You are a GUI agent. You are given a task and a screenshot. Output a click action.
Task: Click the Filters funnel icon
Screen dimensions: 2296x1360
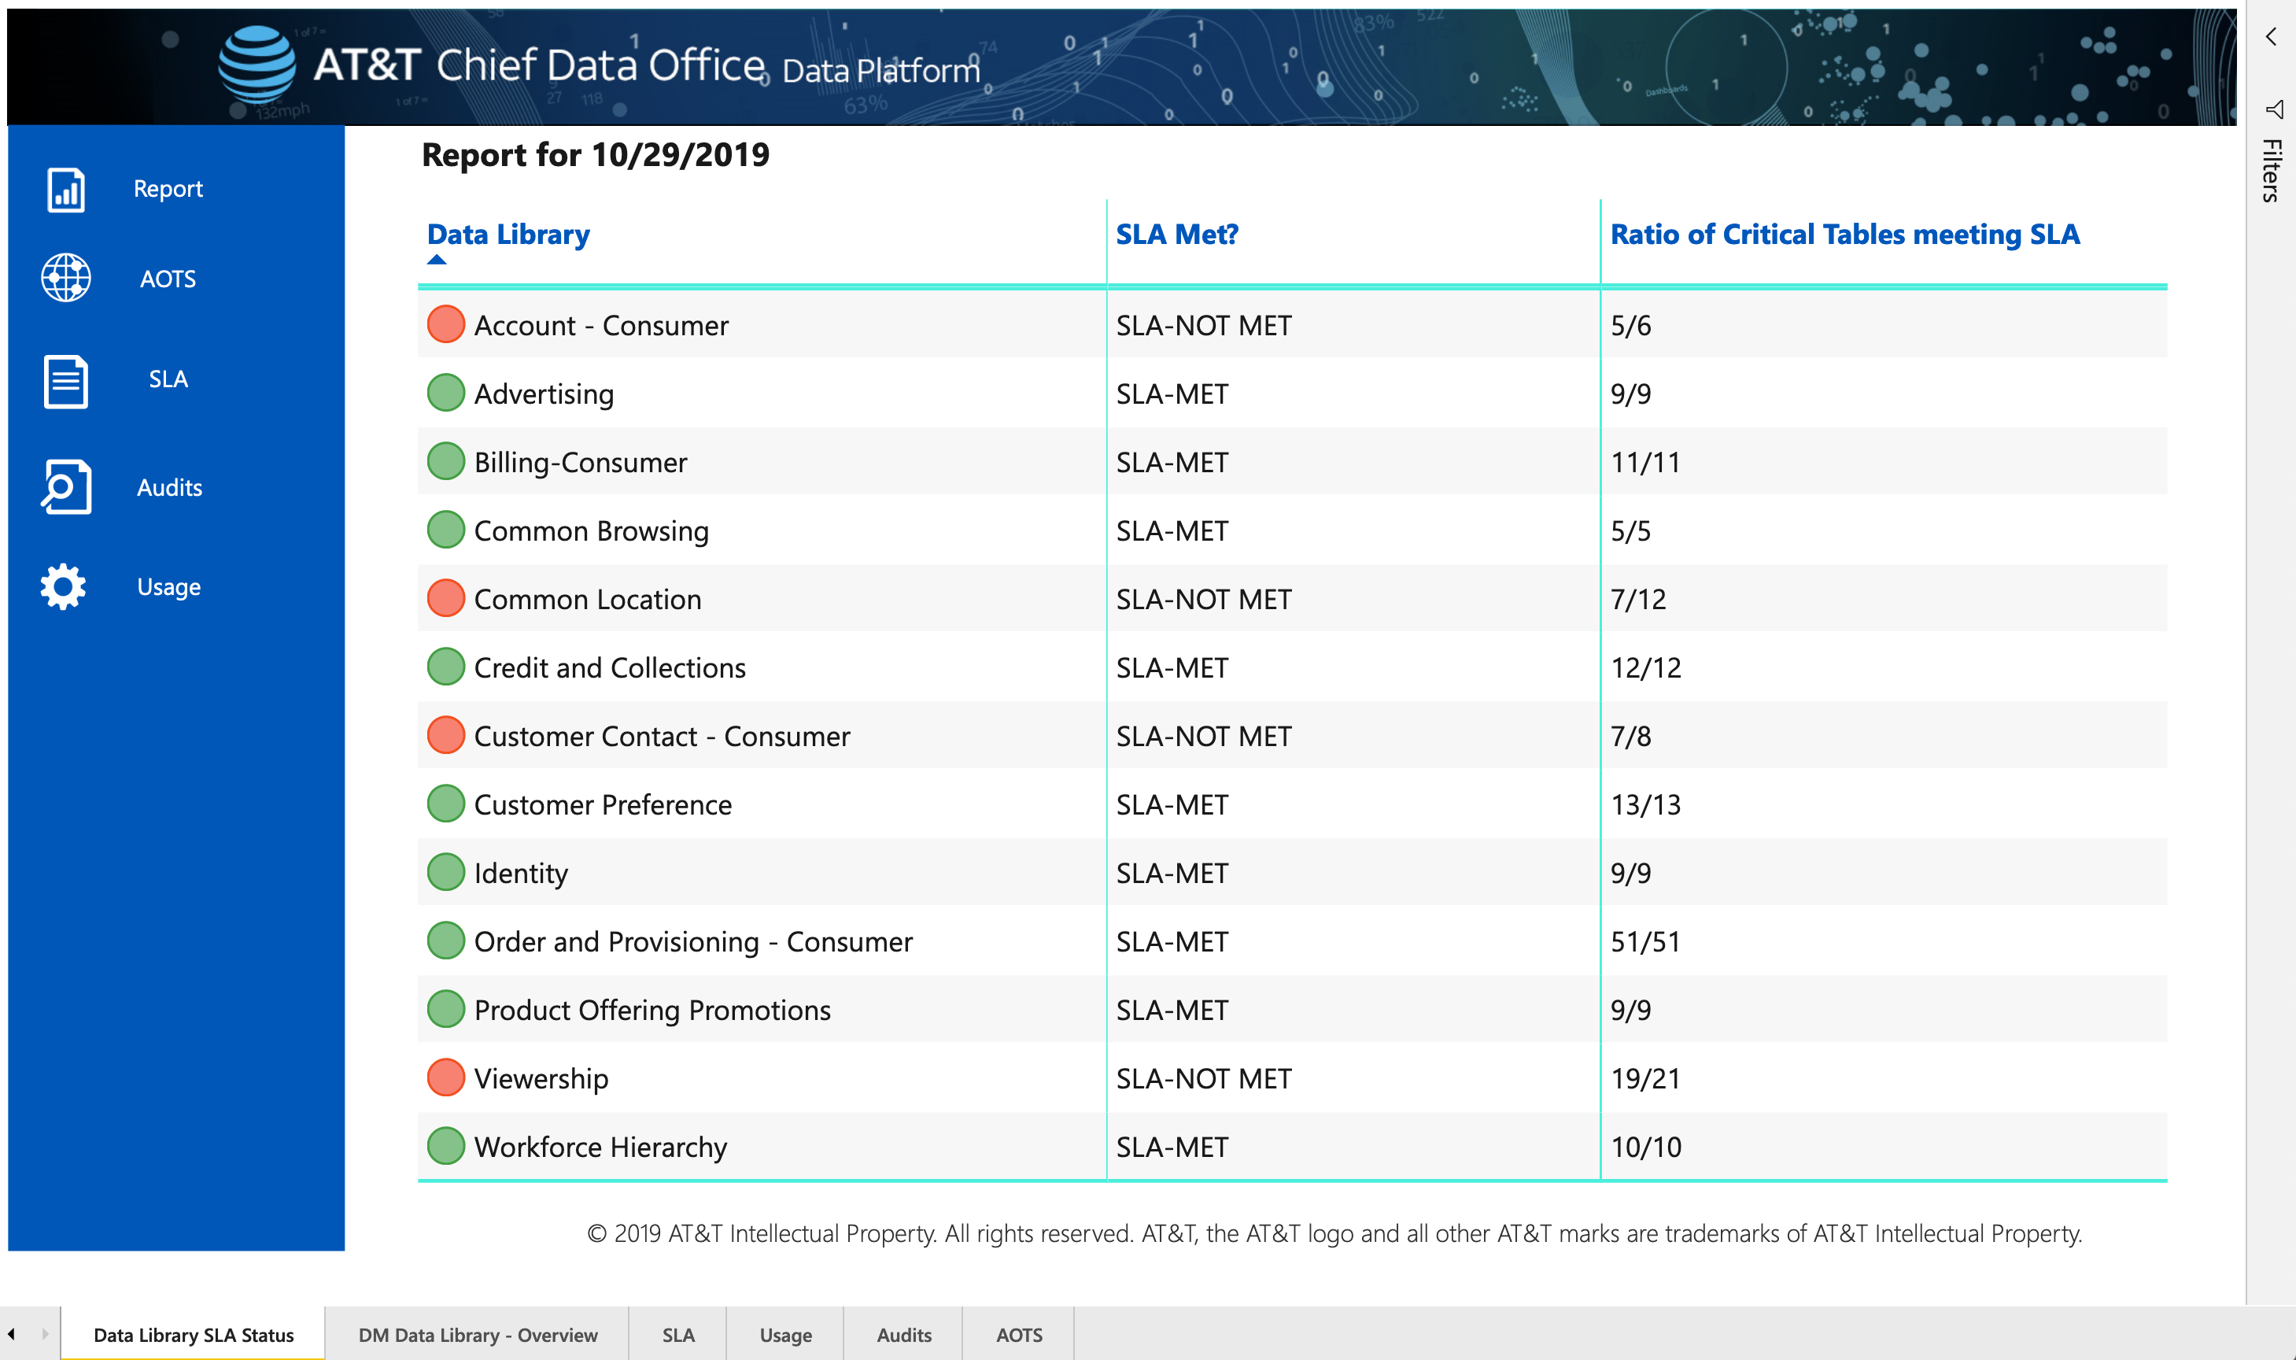(x=2273, y=110)
